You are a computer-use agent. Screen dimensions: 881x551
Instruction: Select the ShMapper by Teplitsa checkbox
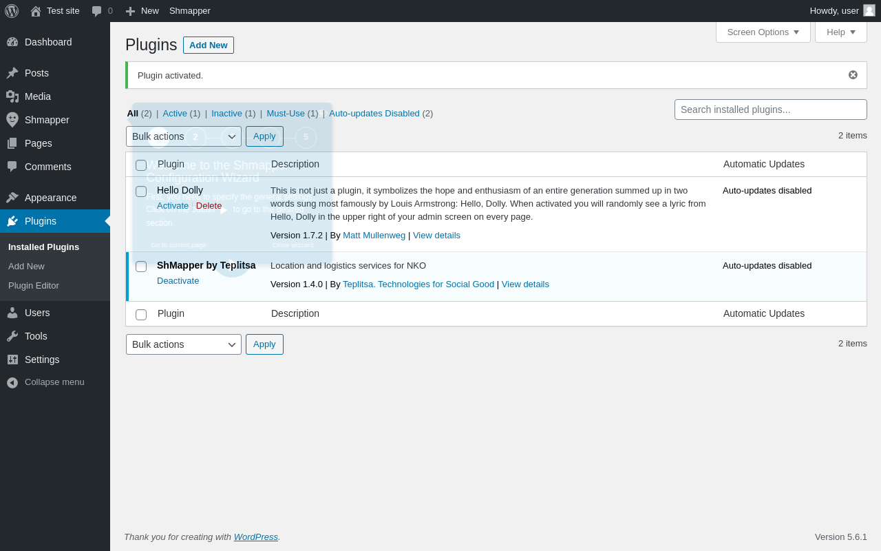click(x=141, y=267)
